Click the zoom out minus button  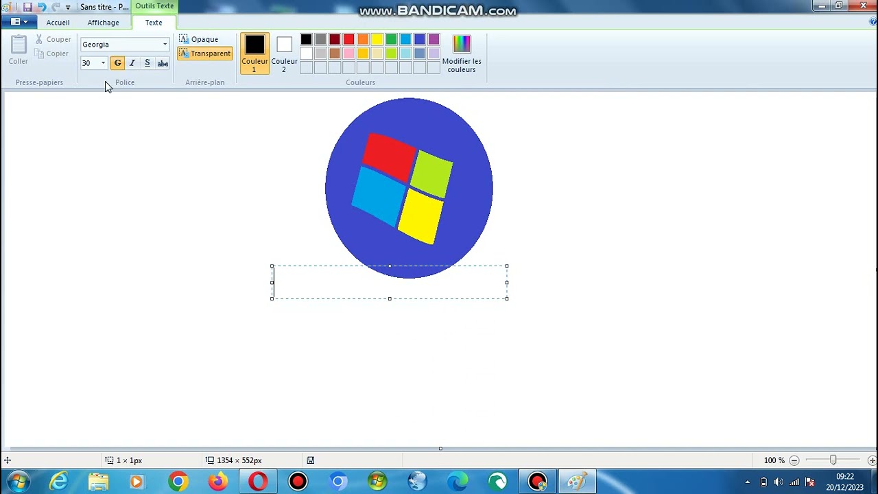pos(794,460)
